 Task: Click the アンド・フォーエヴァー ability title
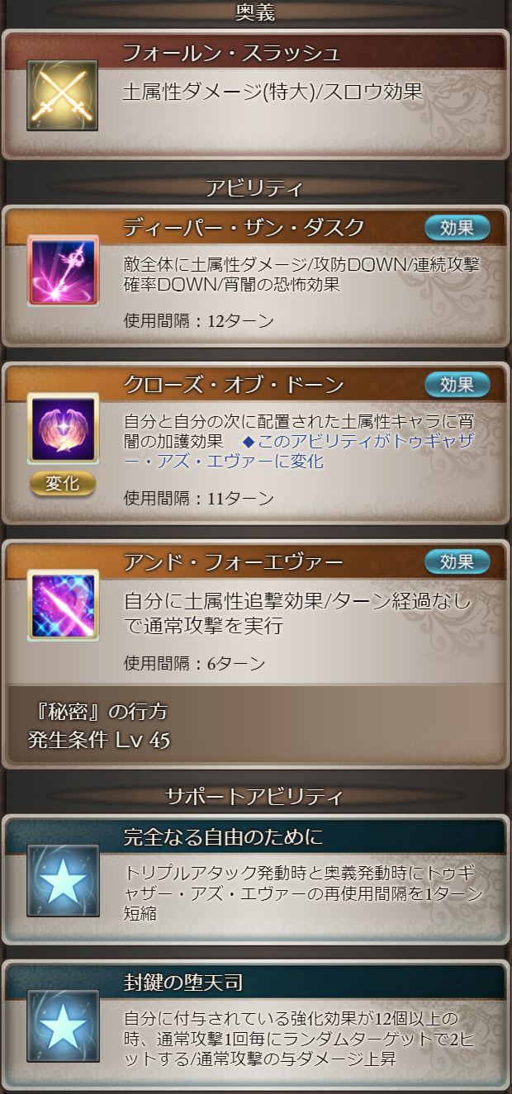(x=233, y=562)
